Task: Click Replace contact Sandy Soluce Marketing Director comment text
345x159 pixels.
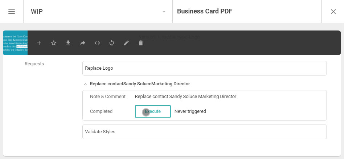Action: (185, 97)
